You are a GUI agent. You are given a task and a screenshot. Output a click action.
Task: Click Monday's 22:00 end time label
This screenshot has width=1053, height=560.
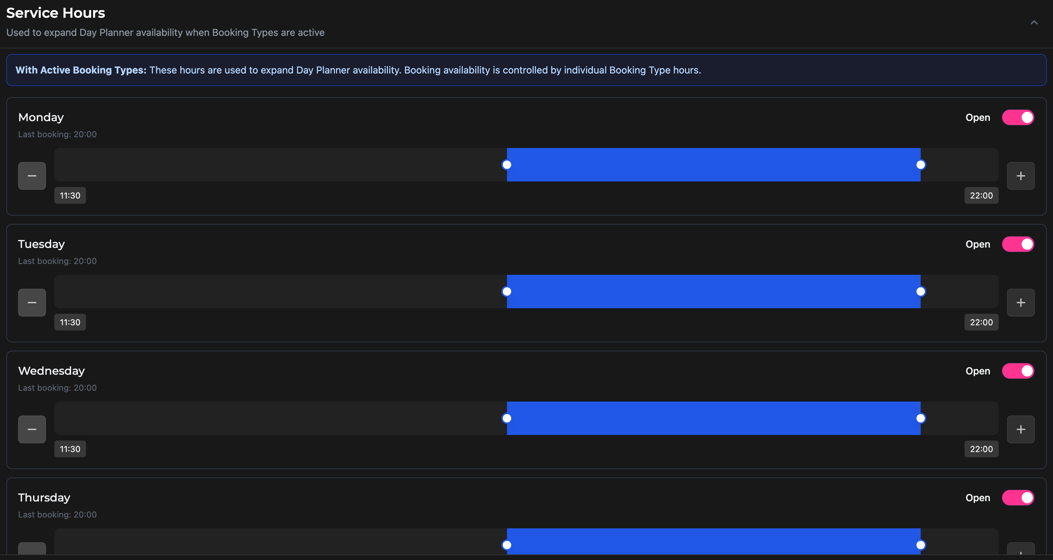pos(981,195)
